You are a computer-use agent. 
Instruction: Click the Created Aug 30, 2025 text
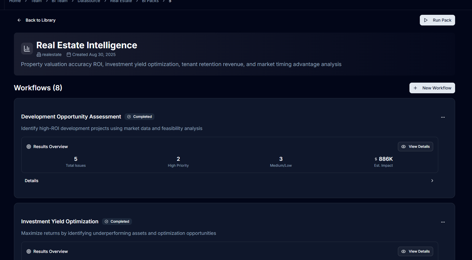pos(94,54)
